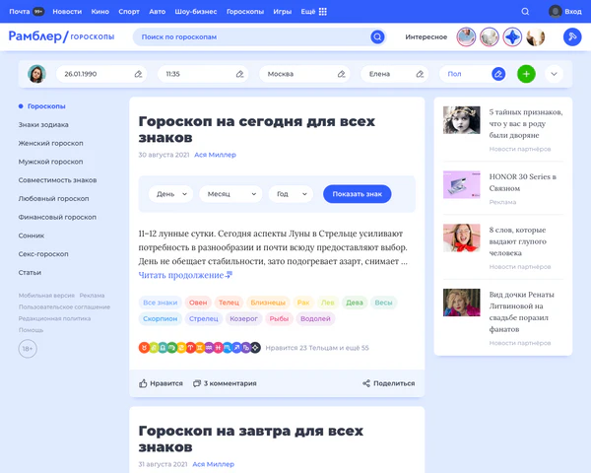The height and width of the screenshot is (473, 591).
Task: Expand the День dropdown
Action: coord(170,194)
